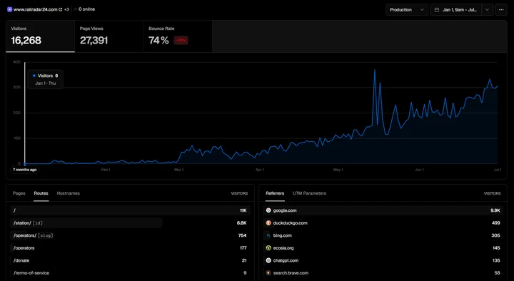Viewport: 514px width, 281px height.
Task: Switch to the Referrers tab
Action: tap(275, 193)
